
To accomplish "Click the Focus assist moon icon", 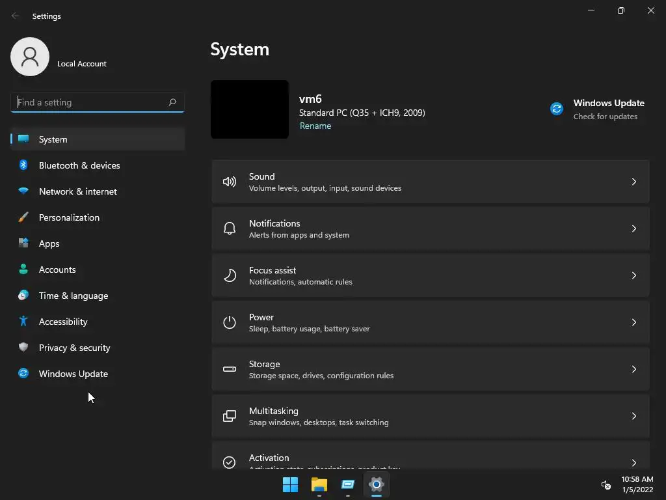I will coord(230,275).
